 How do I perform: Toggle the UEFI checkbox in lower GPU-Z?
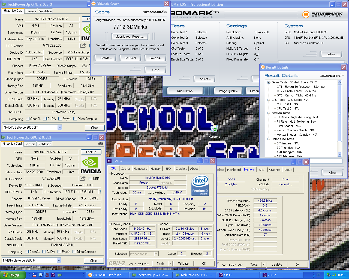pos(91,178)
